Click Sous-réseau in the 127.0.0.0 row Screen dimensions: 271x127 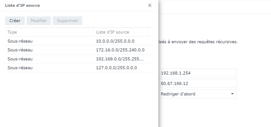pyautogui.click(x=20, y=68)
